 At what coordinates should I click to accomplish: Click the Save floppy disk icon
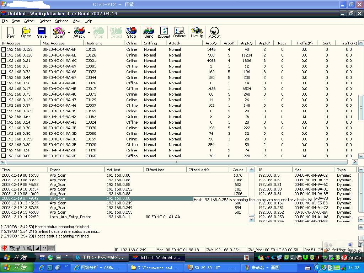pos(42,32)
